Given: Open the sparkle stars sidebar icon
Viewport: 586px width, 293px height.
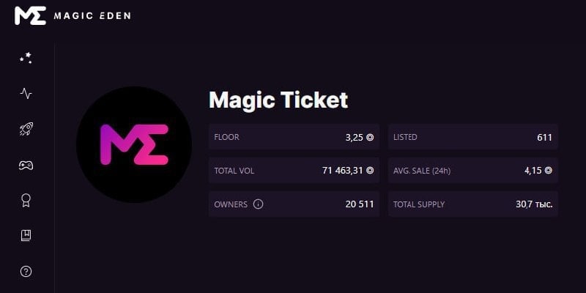Looking at the screenshot, I should tap(26, 58).
